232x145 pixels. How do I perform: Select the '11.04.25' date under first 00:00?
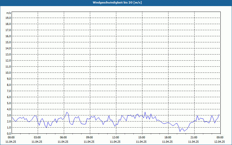point(11,142)
